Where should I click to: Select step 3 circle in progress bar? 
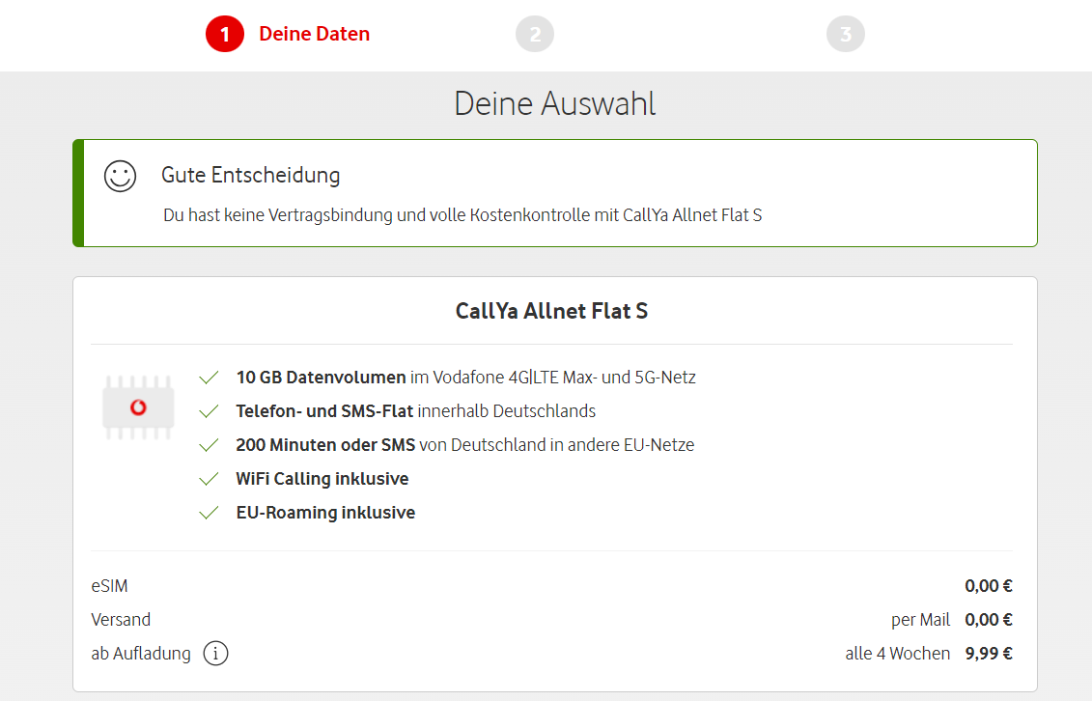[846, 34]
